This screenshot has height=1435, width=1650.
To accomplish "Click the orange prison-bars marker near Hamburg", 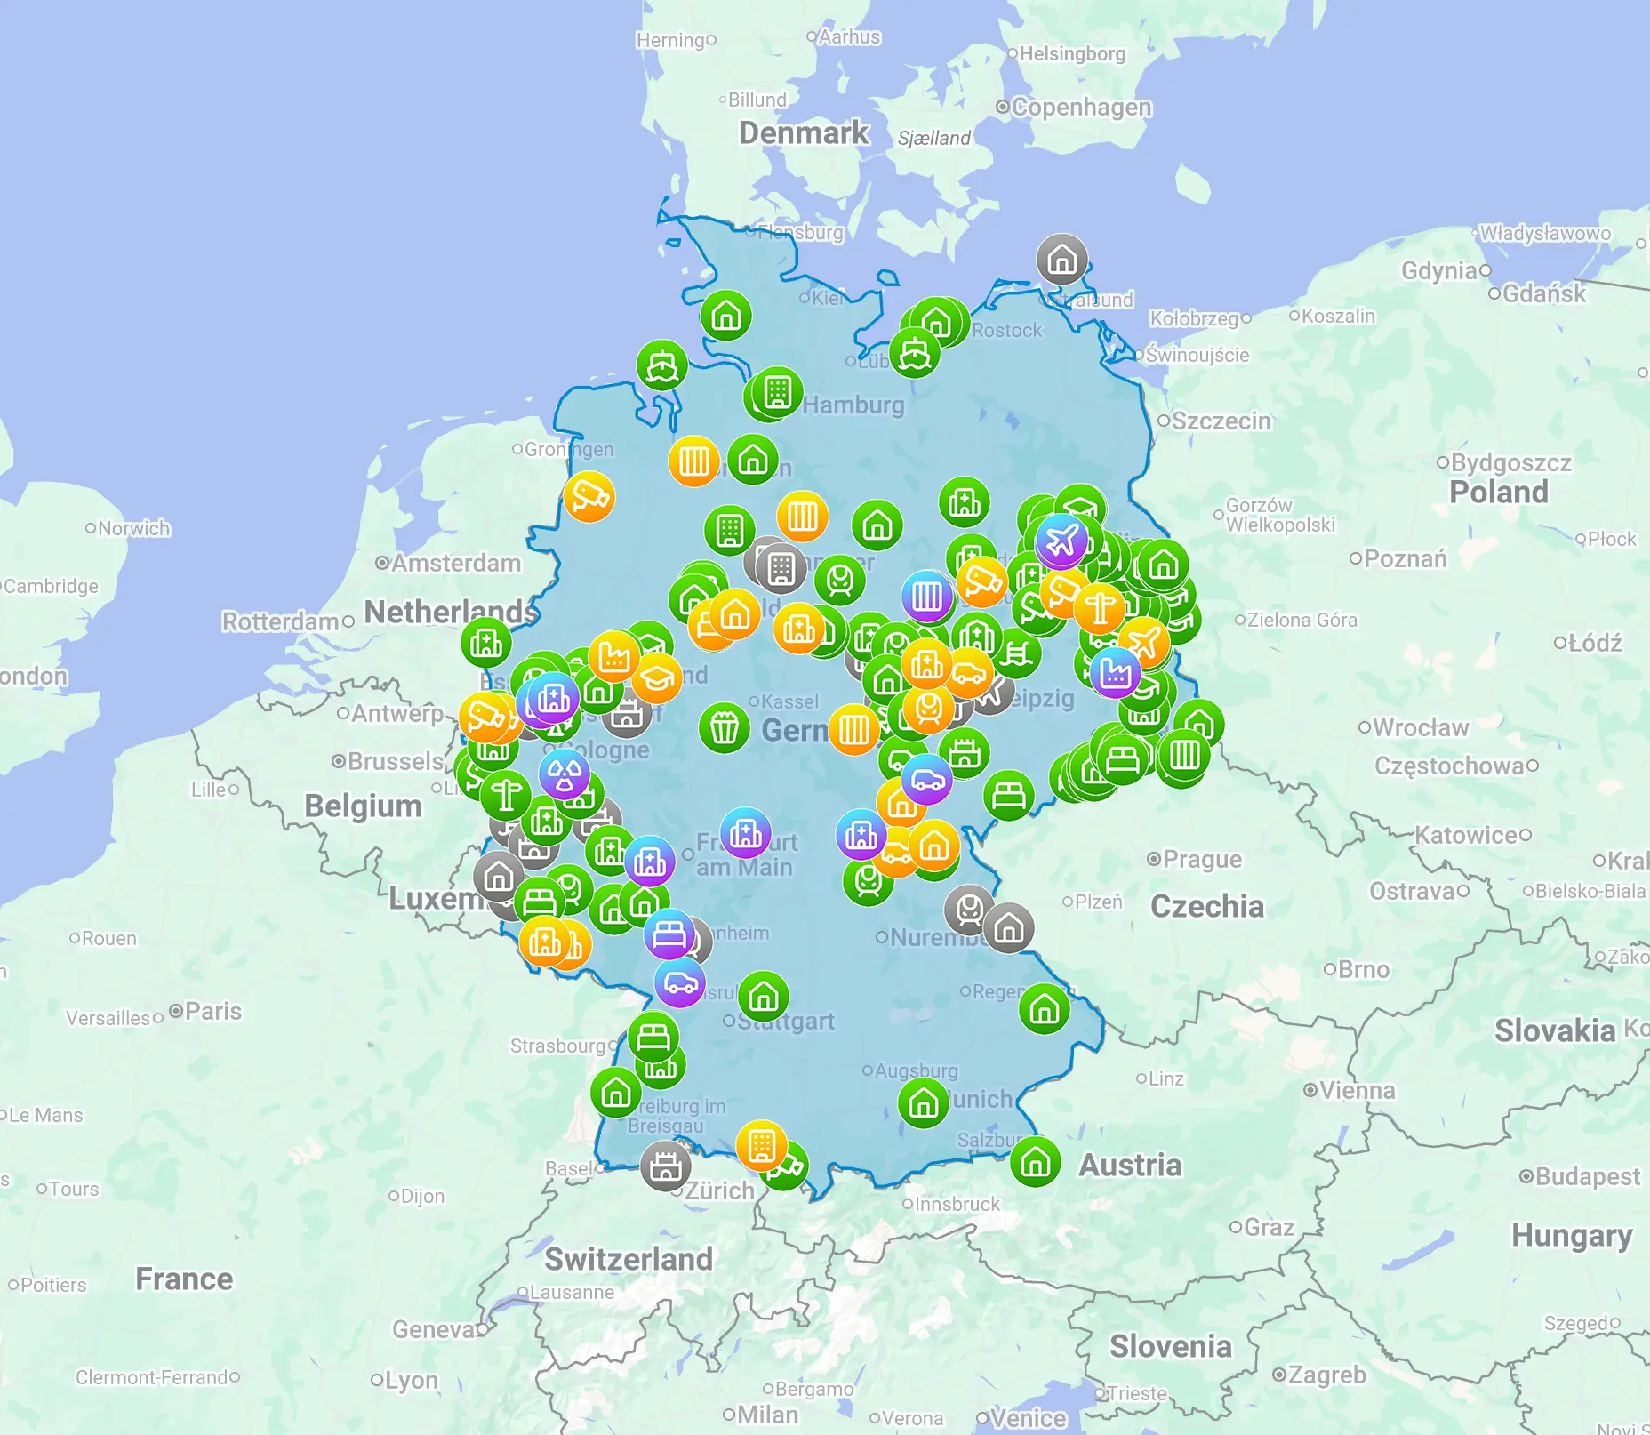I will (x=693, y=461).
